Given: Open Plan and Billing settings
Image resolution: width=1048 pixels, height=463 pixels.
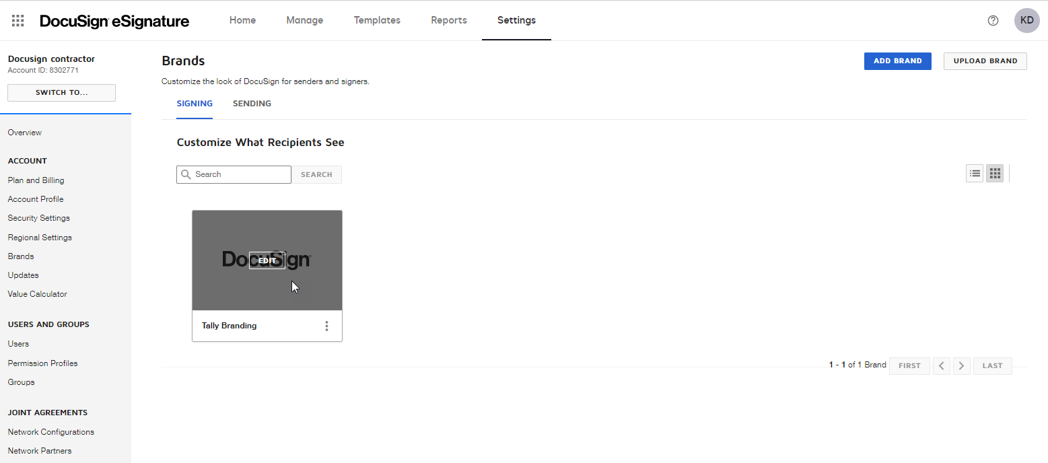Looking at the screenshot, I should coord(36,180).
